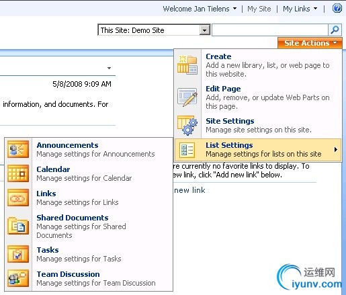
Task: Choose Announcements in list submenu
Action: click(89, 149)
